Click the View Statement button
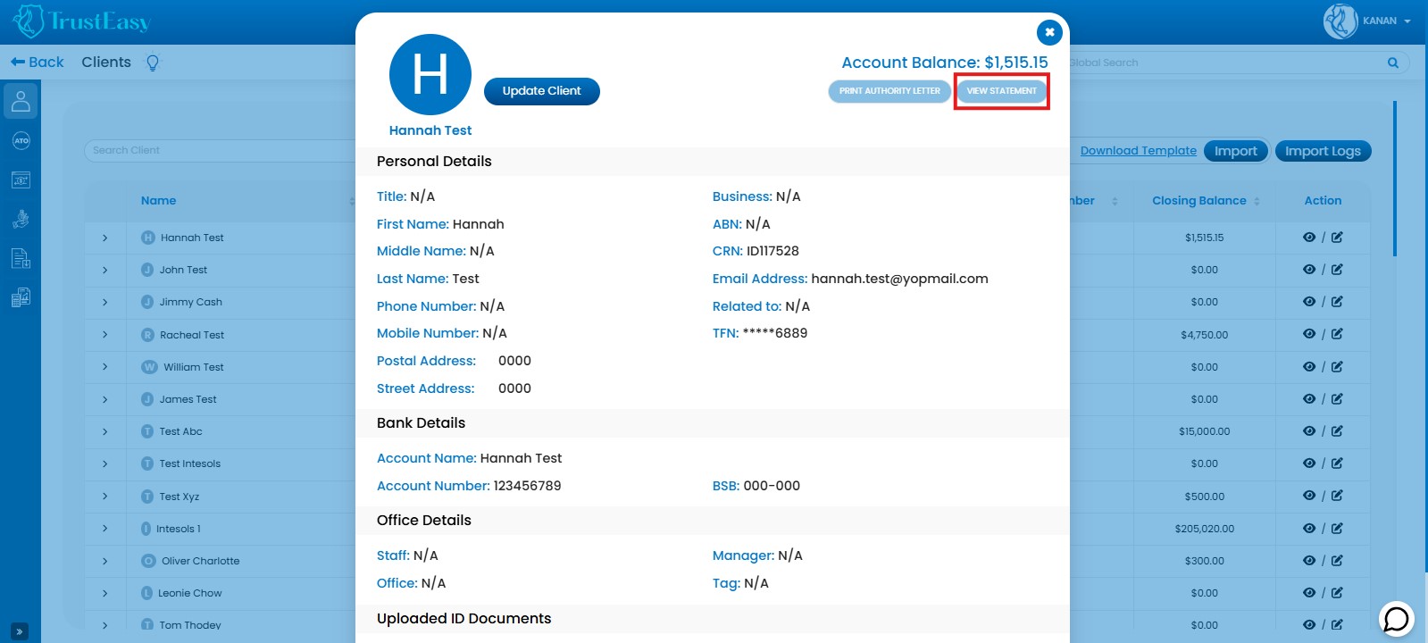Screen dimensions: 1428x643 [1001, 91]
